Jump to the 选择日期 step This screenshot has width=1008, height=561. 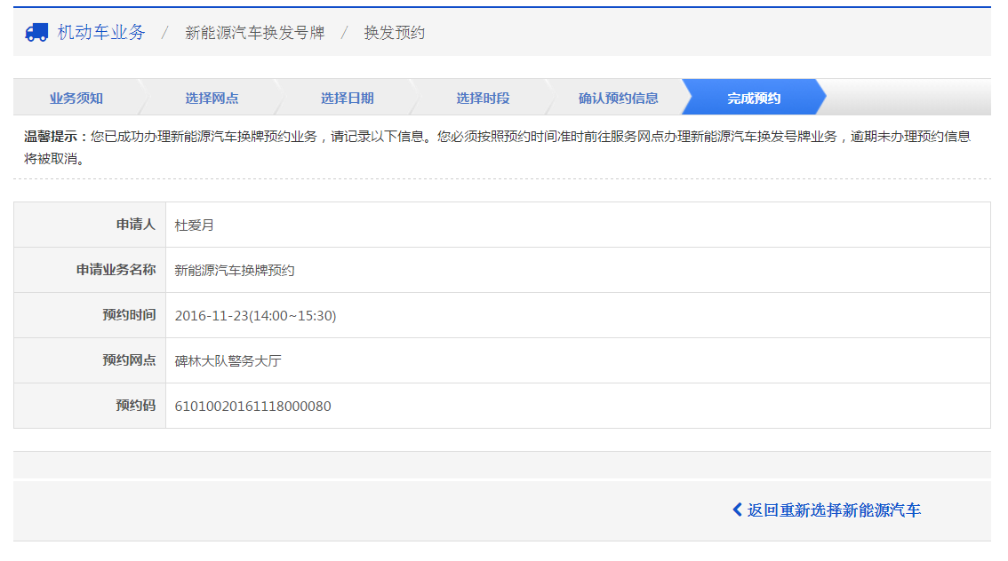347,98
